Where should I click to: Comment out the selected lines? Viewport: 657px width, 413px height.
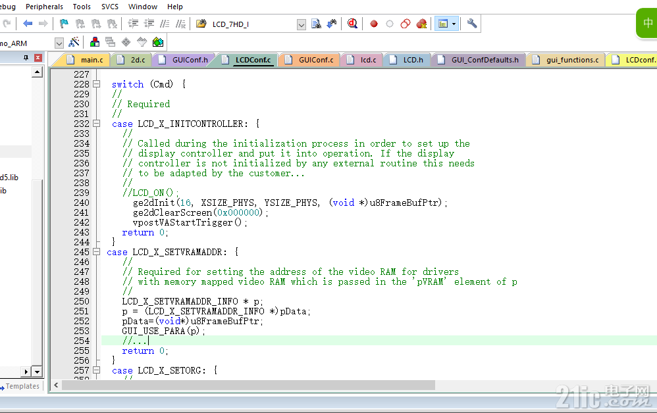click(165, 24)
